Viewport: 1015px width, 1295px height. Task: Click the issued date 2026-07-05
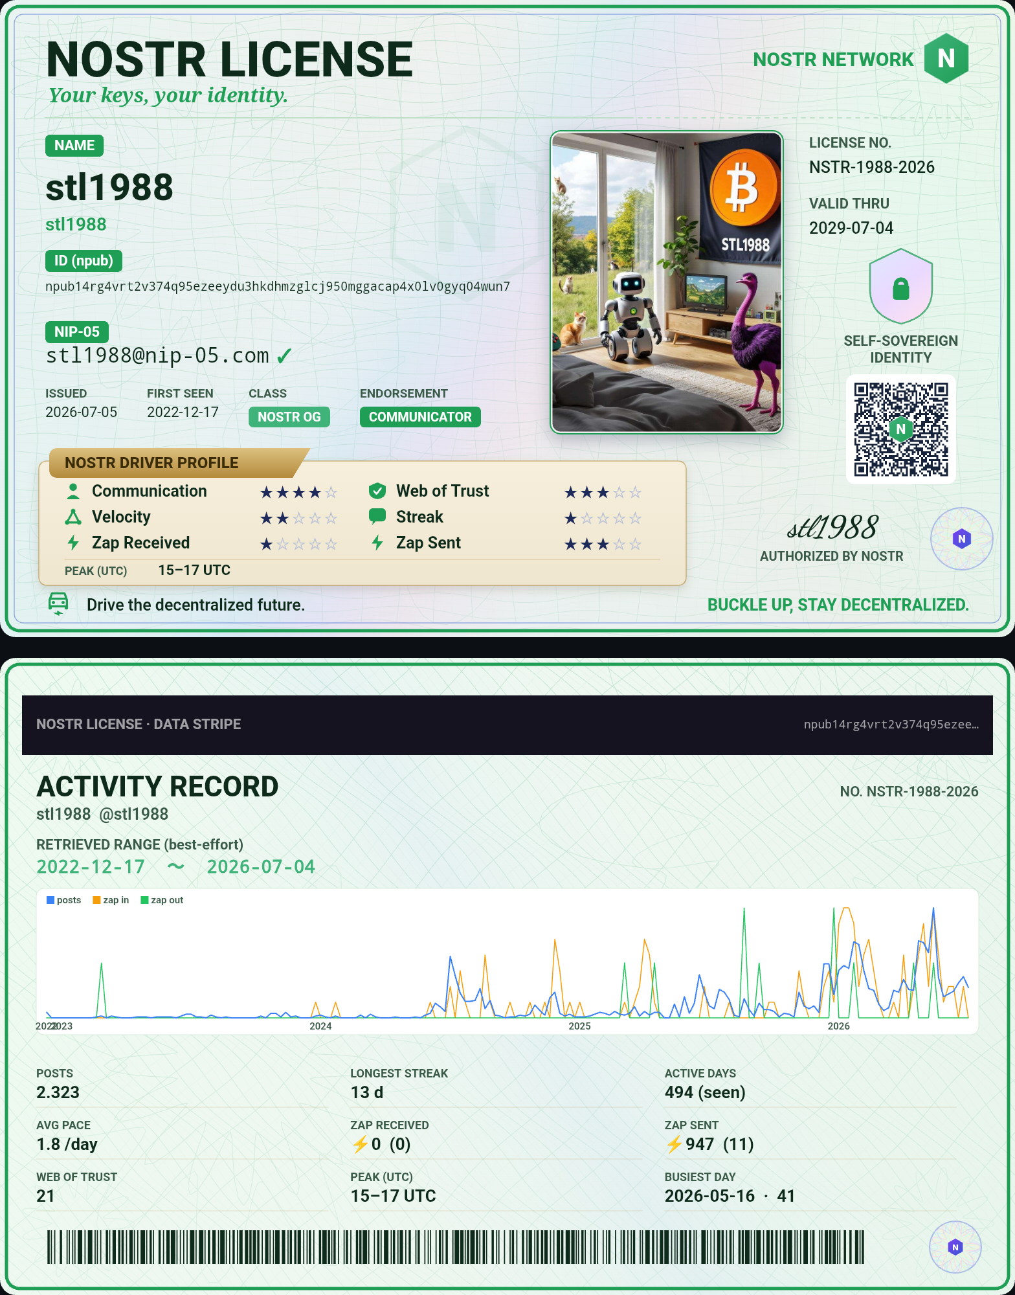(81, 412)
